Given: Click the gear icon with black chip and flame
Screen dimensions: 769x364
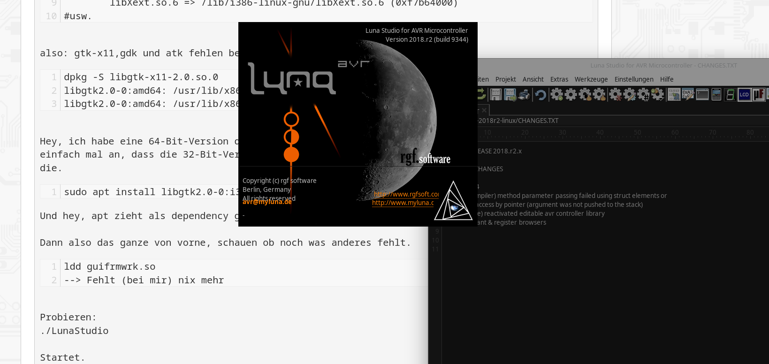Looking at the screenshot, I should coord(585,94).
